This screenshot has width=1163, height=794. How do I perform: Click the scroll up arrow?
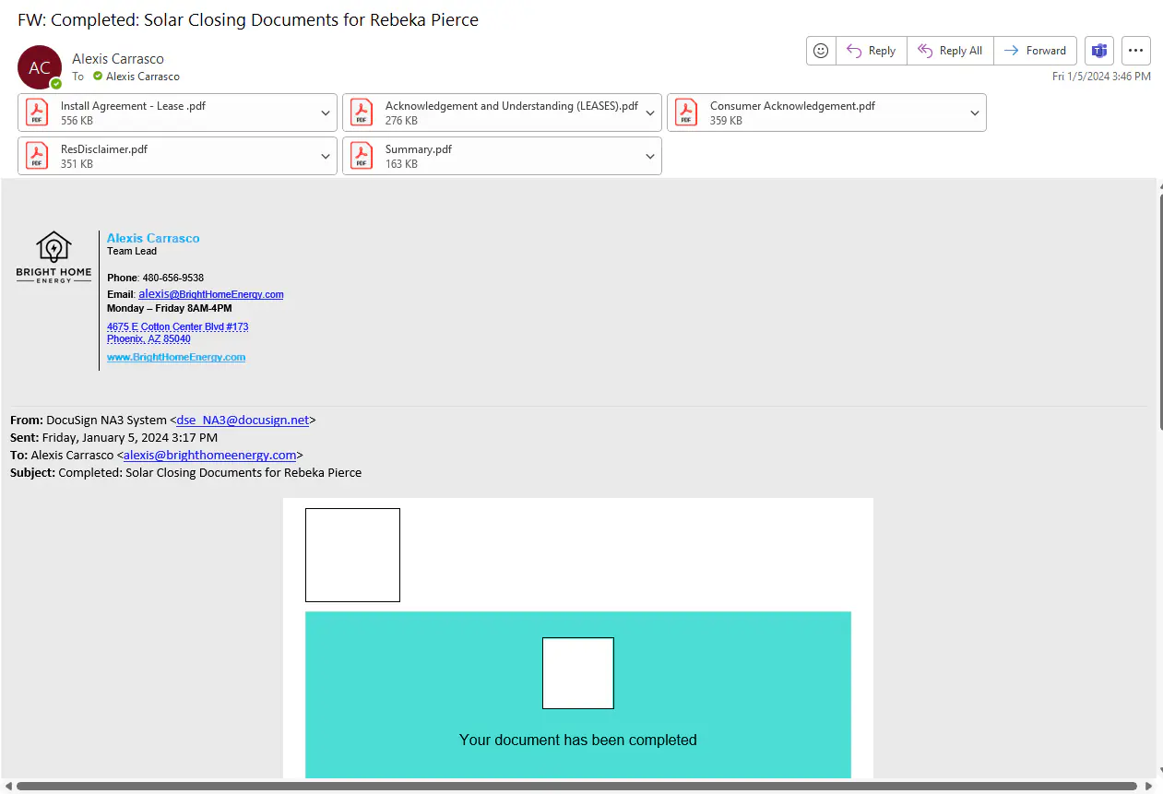click(1160, 186)
